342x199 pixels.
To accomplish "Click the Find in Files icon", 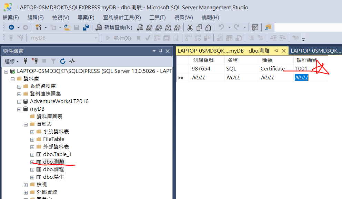I will tap(268, 27).
